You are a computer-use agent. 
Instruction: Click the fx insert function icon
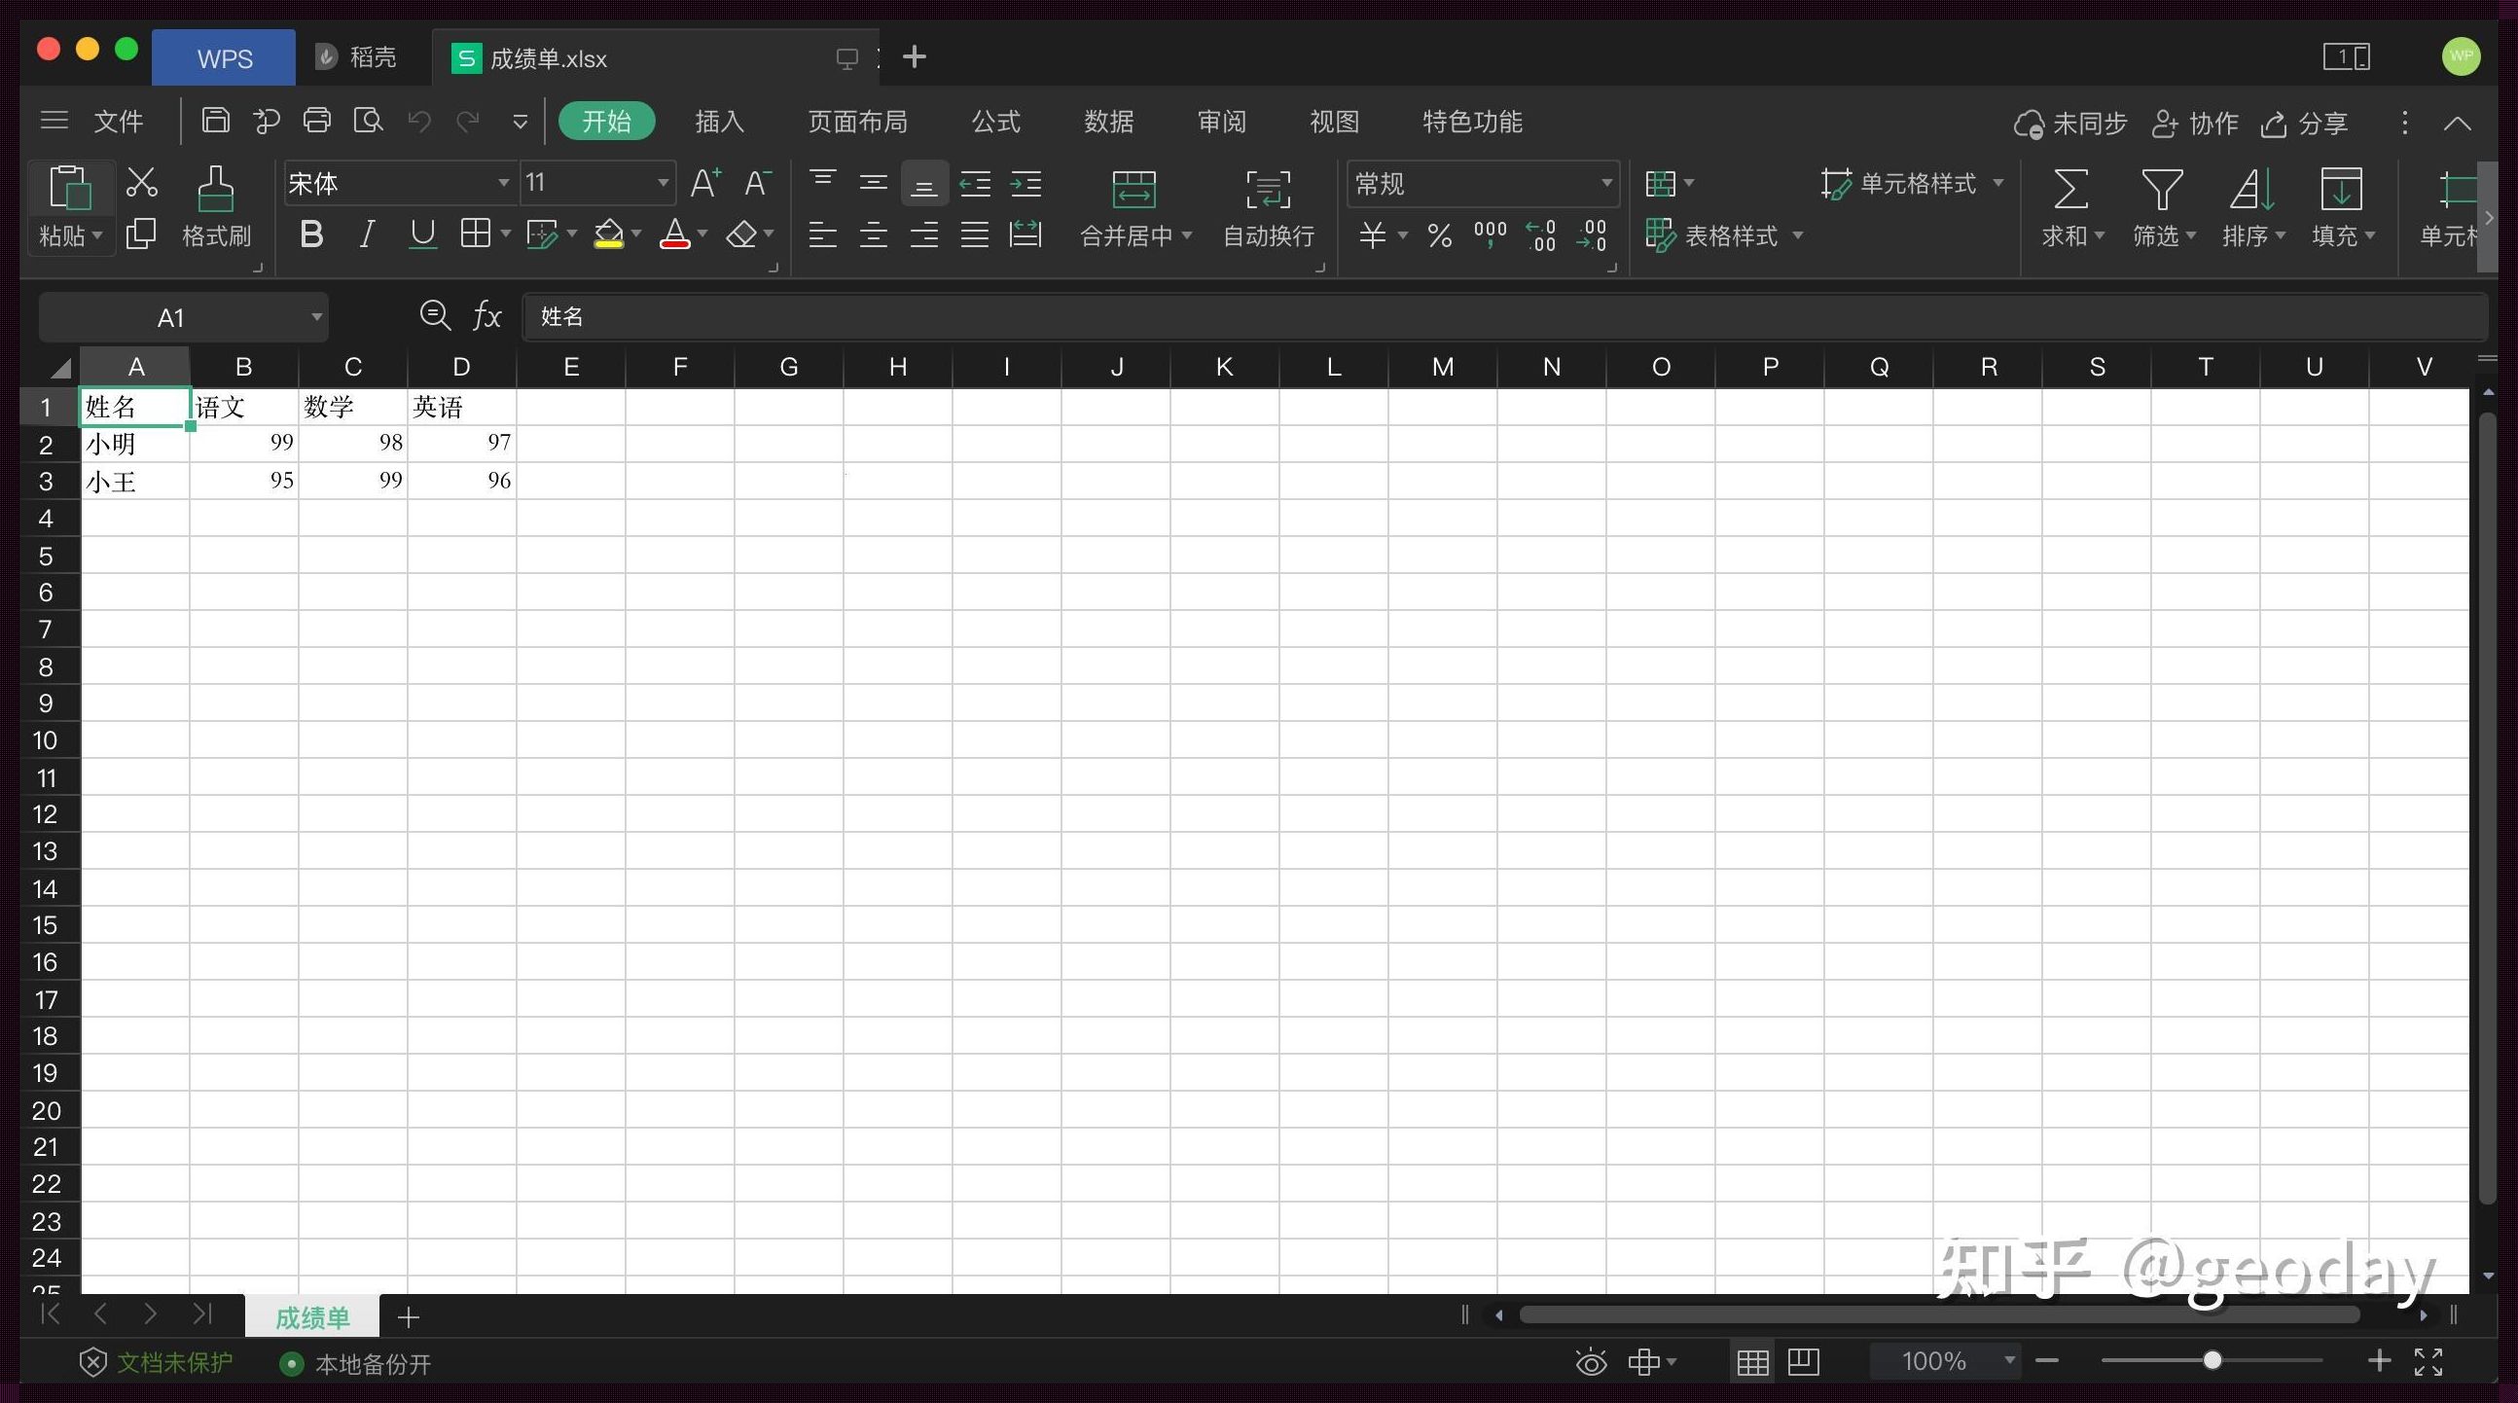point(486,316)
